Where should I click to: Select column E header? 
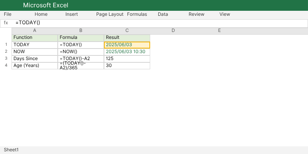tap(219, 31)
